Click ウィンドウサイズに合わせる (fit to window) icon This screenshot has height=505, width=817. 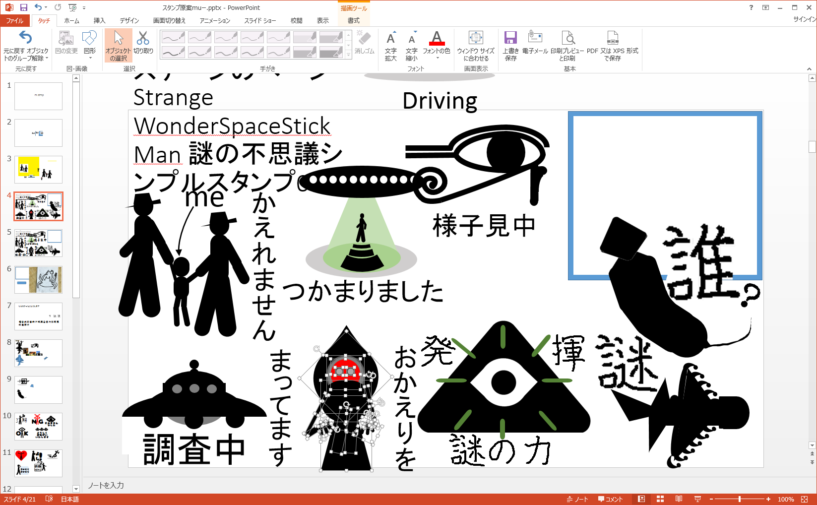[476, 45]
